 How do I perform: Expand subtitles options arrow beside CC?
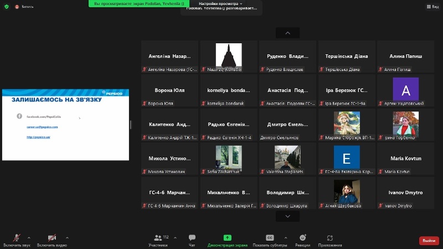coord(286,237)
